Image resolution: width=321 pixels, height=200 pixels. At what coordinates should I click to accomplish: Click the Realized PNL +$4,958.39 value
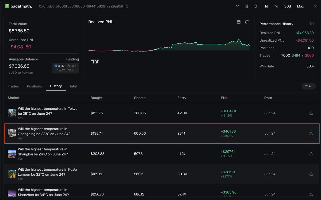pyautogui.click(x=304, y=33)
